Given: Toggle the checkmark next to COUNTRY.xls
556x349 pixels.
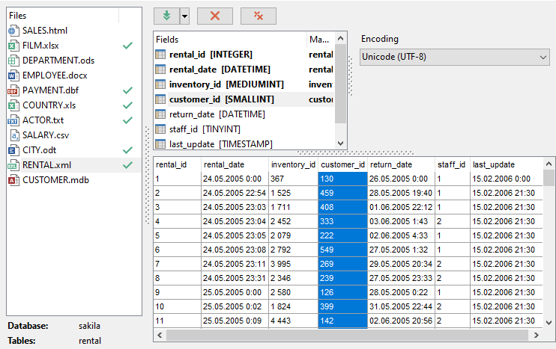Looking at the screenshot, I should 127,105.
